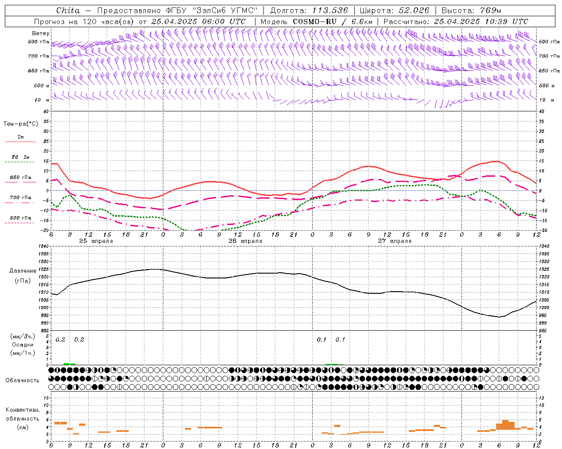Click the (мм/3ч.) precipitation unit label
Screen dimensions: 562x449
(x=23, y=337)
